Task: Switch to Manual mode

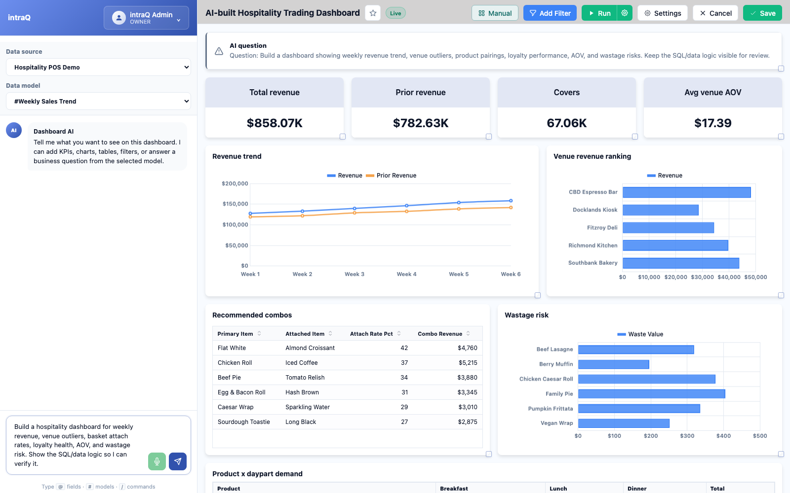Action: coord(495,13)
